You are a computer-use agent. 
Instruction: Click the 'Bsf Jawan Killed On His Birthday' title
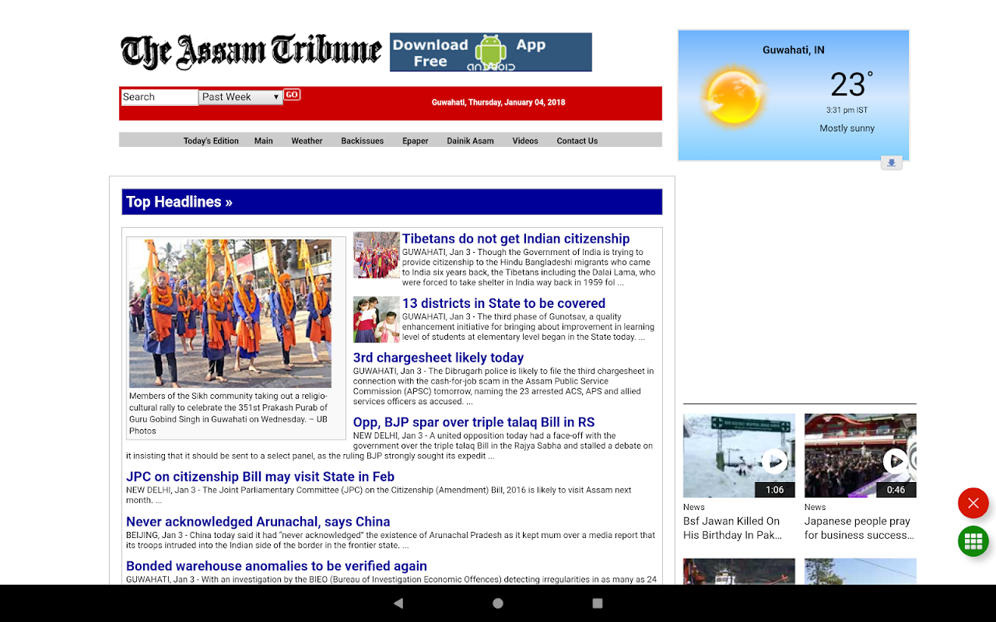click(732, 528)
